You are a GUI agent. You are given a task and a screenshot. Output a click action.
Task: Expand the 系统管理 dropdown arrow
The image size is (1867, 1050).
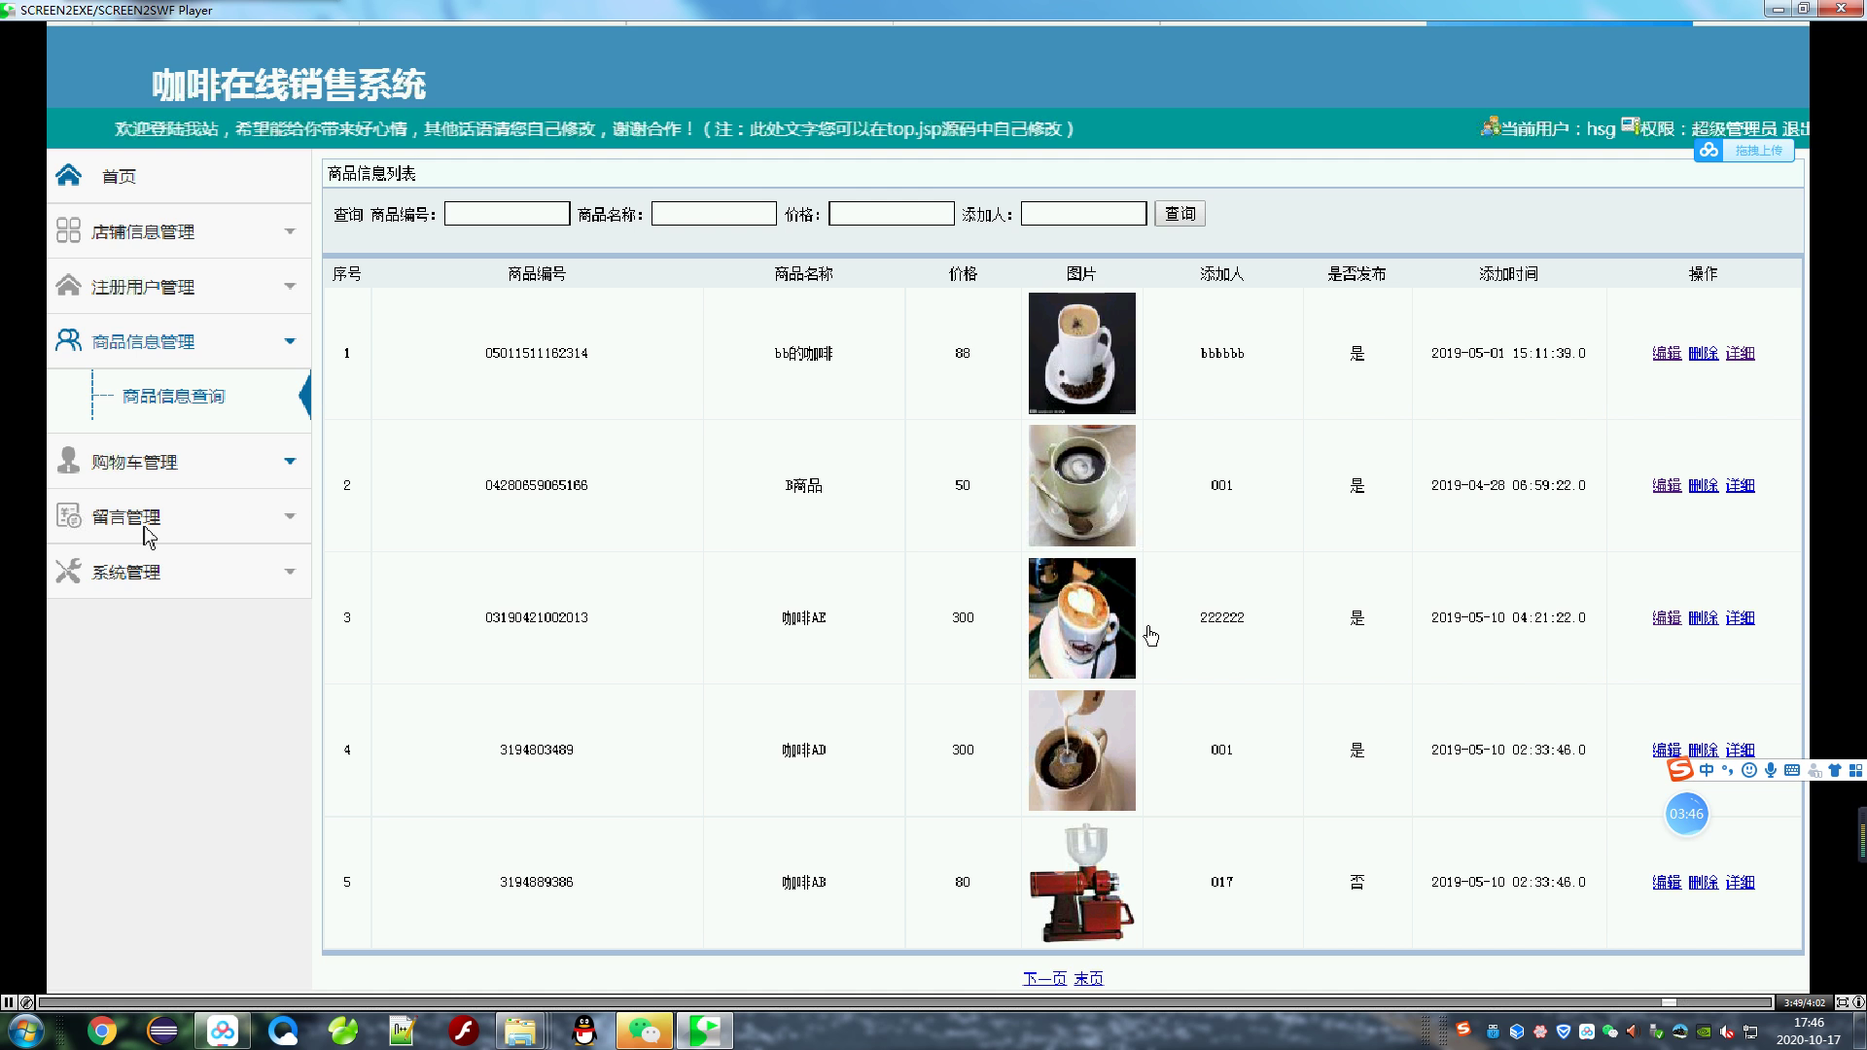click(290, 572)
